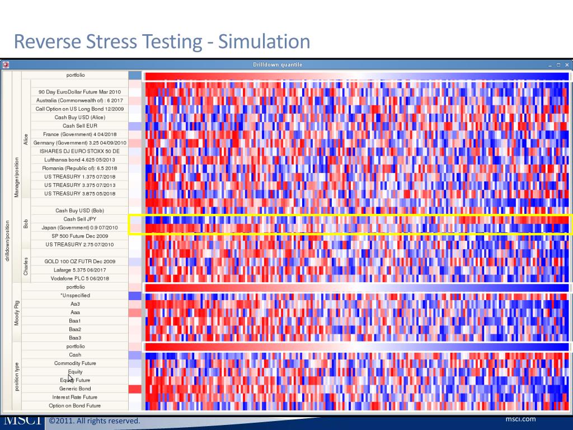Select Australia (Commonwealth of) : 6 2017

(79, 100)
